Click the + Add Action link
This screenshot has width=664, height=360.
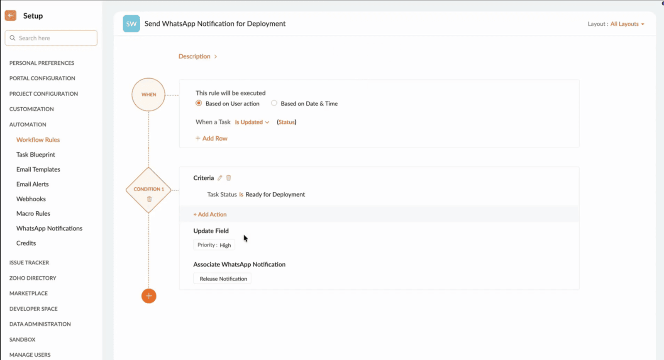coord(210,214)
